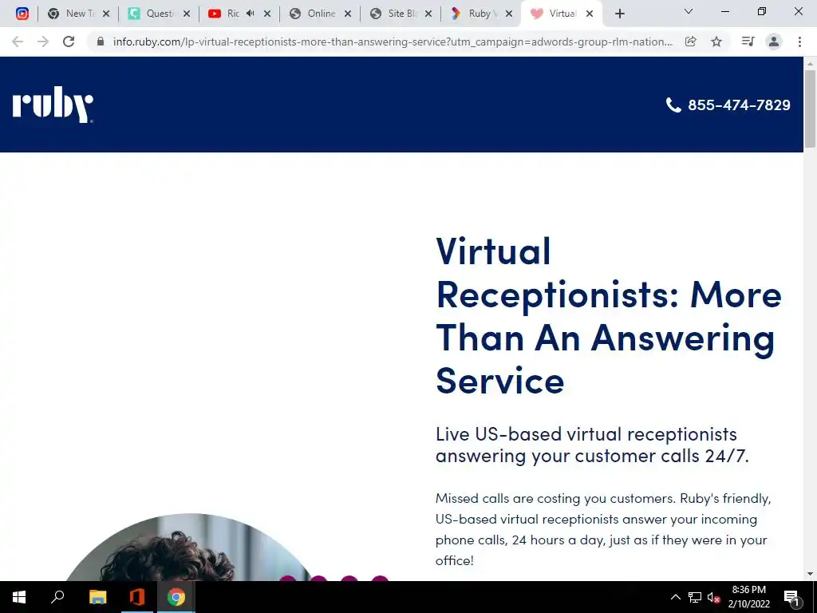Click the ruby logo in header
The width and height of the screenshot is (817, 613).
coord(53,105)
